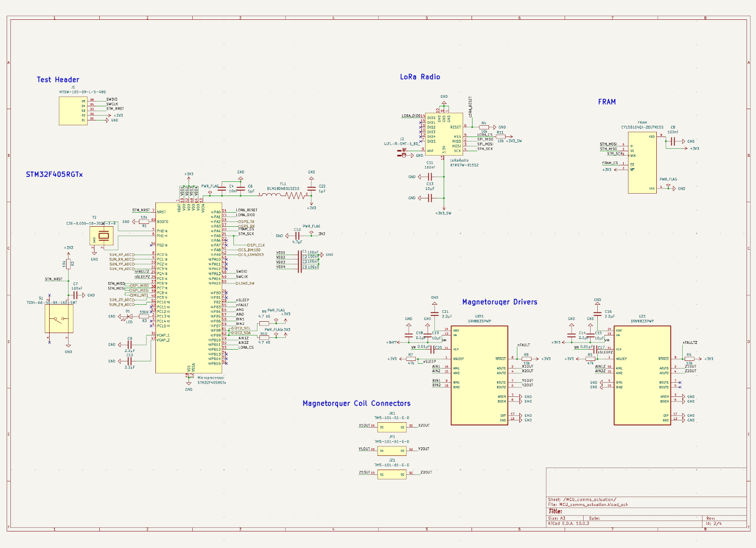The height and width of the screenshot is (548, 756).
Task: Select the "MTSW-105-09-L-S-480" part label
Action: pos(82,92)
